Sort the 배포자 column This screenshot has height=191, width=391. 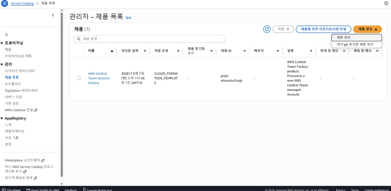278,51
